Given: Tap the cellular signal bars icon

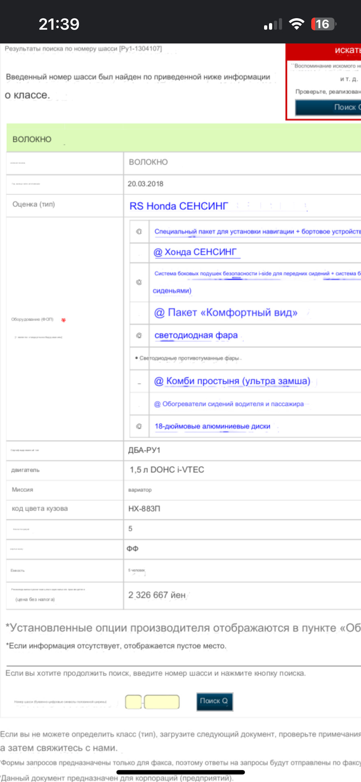Looking at the screenshot, I should click(x=273, y=24).
